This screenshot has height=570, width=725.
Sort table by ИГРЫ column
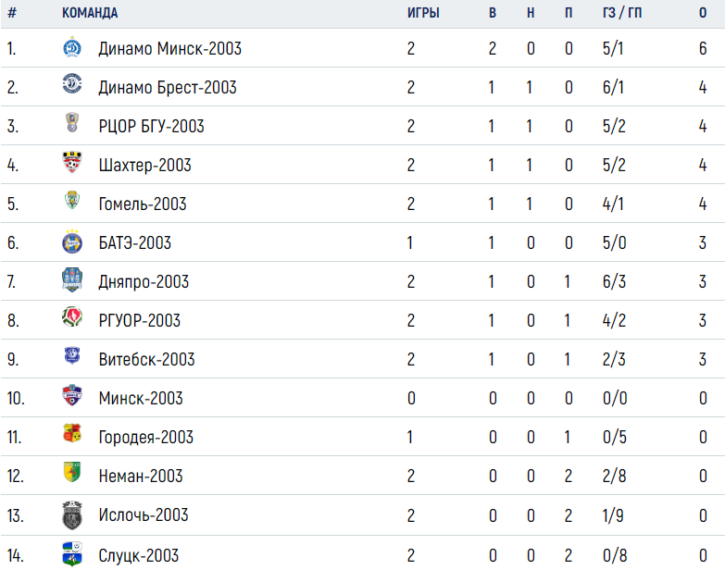tap(423, 13)
